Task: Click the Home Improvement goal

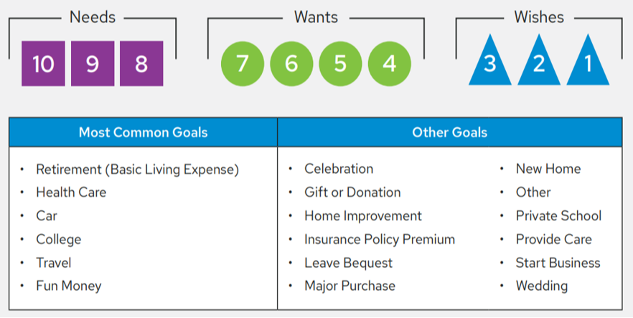Action: [x=363, y=216]
